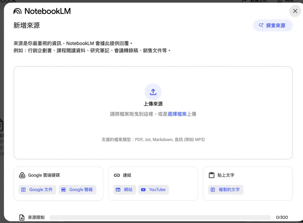
Task: Click the 來源限制 file icon
Action: click(x=22, y=217)
